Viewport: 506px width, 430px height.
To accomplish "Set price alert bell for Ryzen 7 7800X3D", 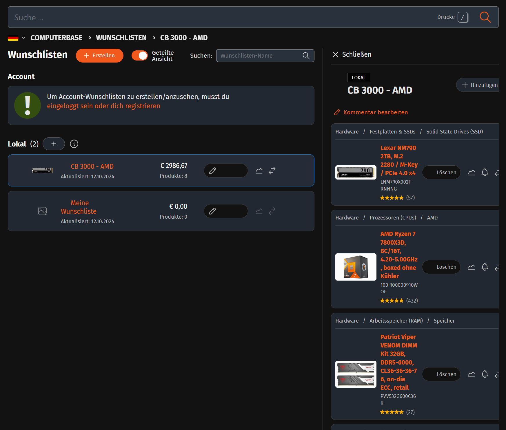I will point(485,267).
